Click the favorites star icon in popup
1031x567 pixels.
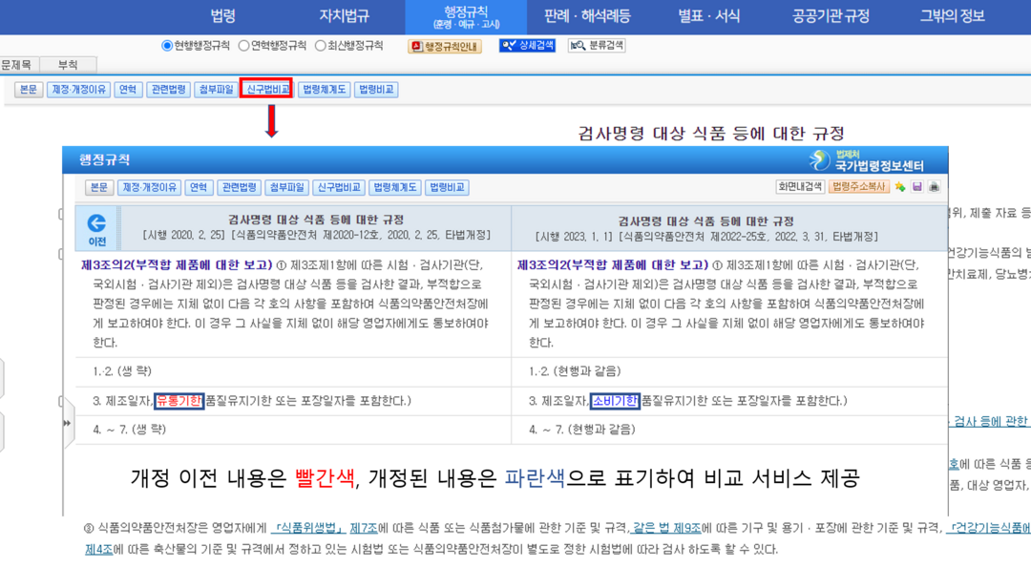click(x=900, y=187)
